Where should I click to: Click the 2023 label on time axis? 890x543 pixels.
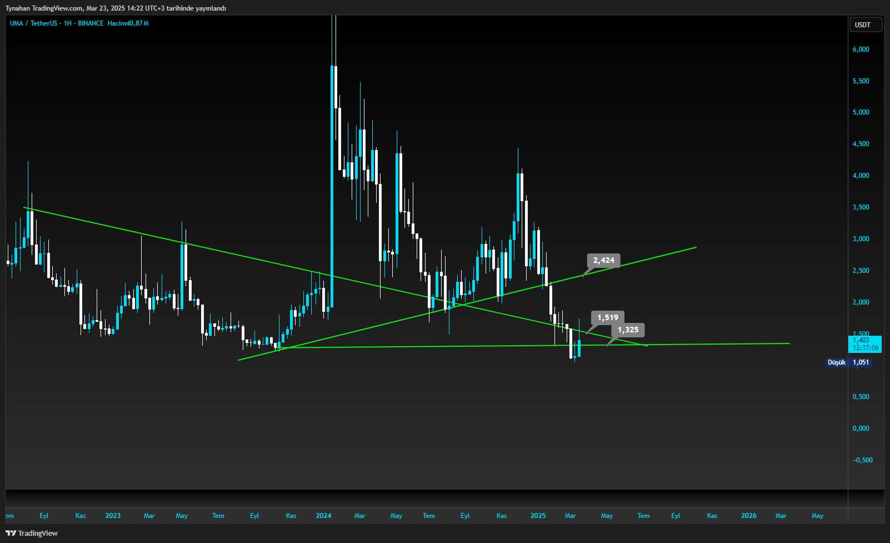(113, 516)
